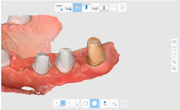Open the camera view recording icon
The height and width of the screenshot is (110, 180).
174,42
